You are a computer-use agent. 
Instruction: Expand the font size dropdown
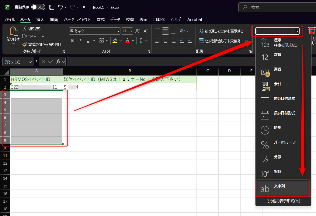tap(131, 31)
